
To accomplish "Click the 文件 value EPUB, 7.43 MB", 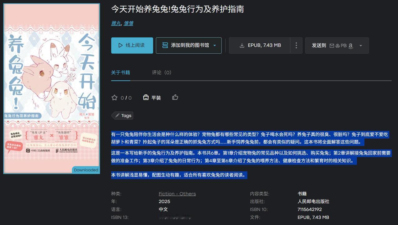I will (x=313, y=217).
